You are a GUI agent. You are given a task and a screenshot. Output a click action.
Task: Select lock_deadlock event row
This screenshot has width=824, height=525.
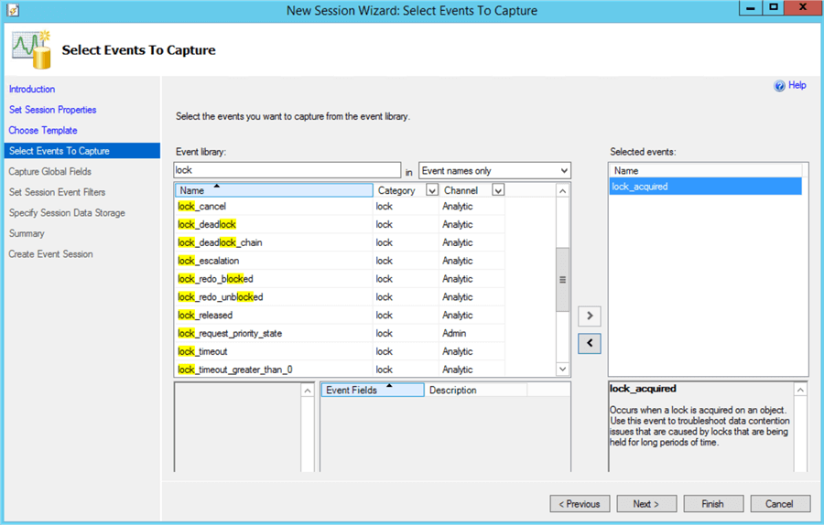pyautogui.click(x=340, y=224)
